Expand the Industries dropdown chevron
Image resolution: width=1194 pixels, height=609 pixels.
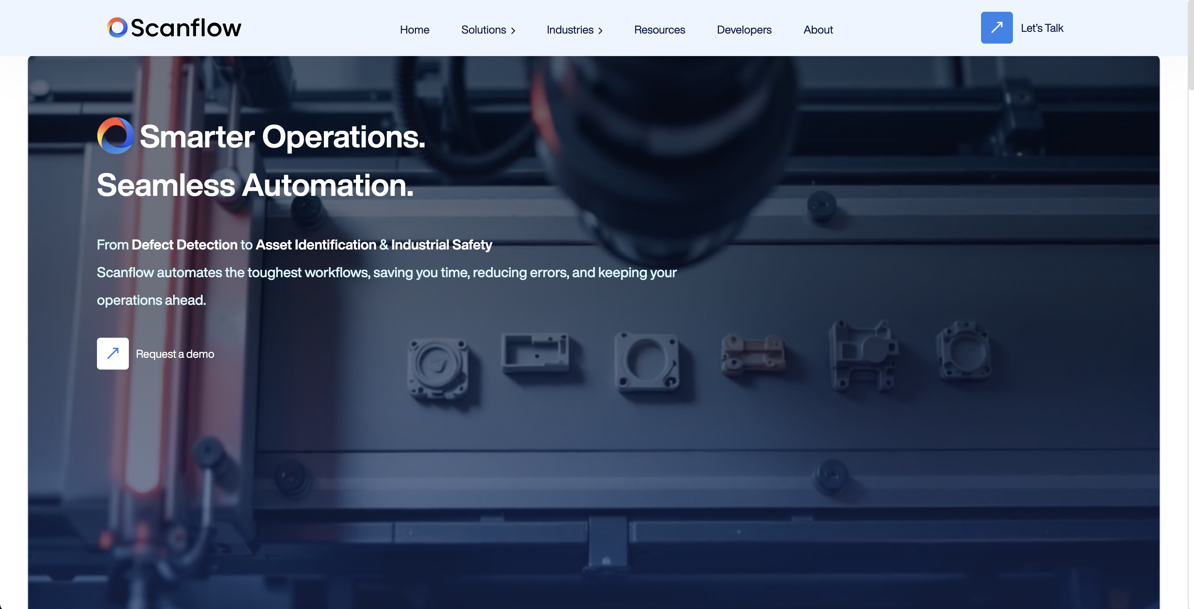(601, 30)
